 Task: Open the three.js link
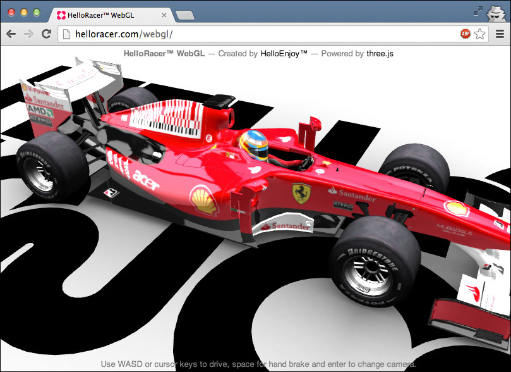click(380, 54)
